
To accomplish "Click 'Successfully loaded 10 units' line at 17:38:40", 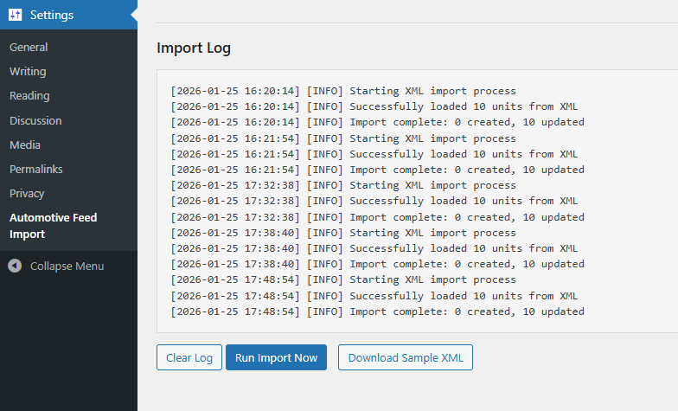I will click(x=374, y=248).
